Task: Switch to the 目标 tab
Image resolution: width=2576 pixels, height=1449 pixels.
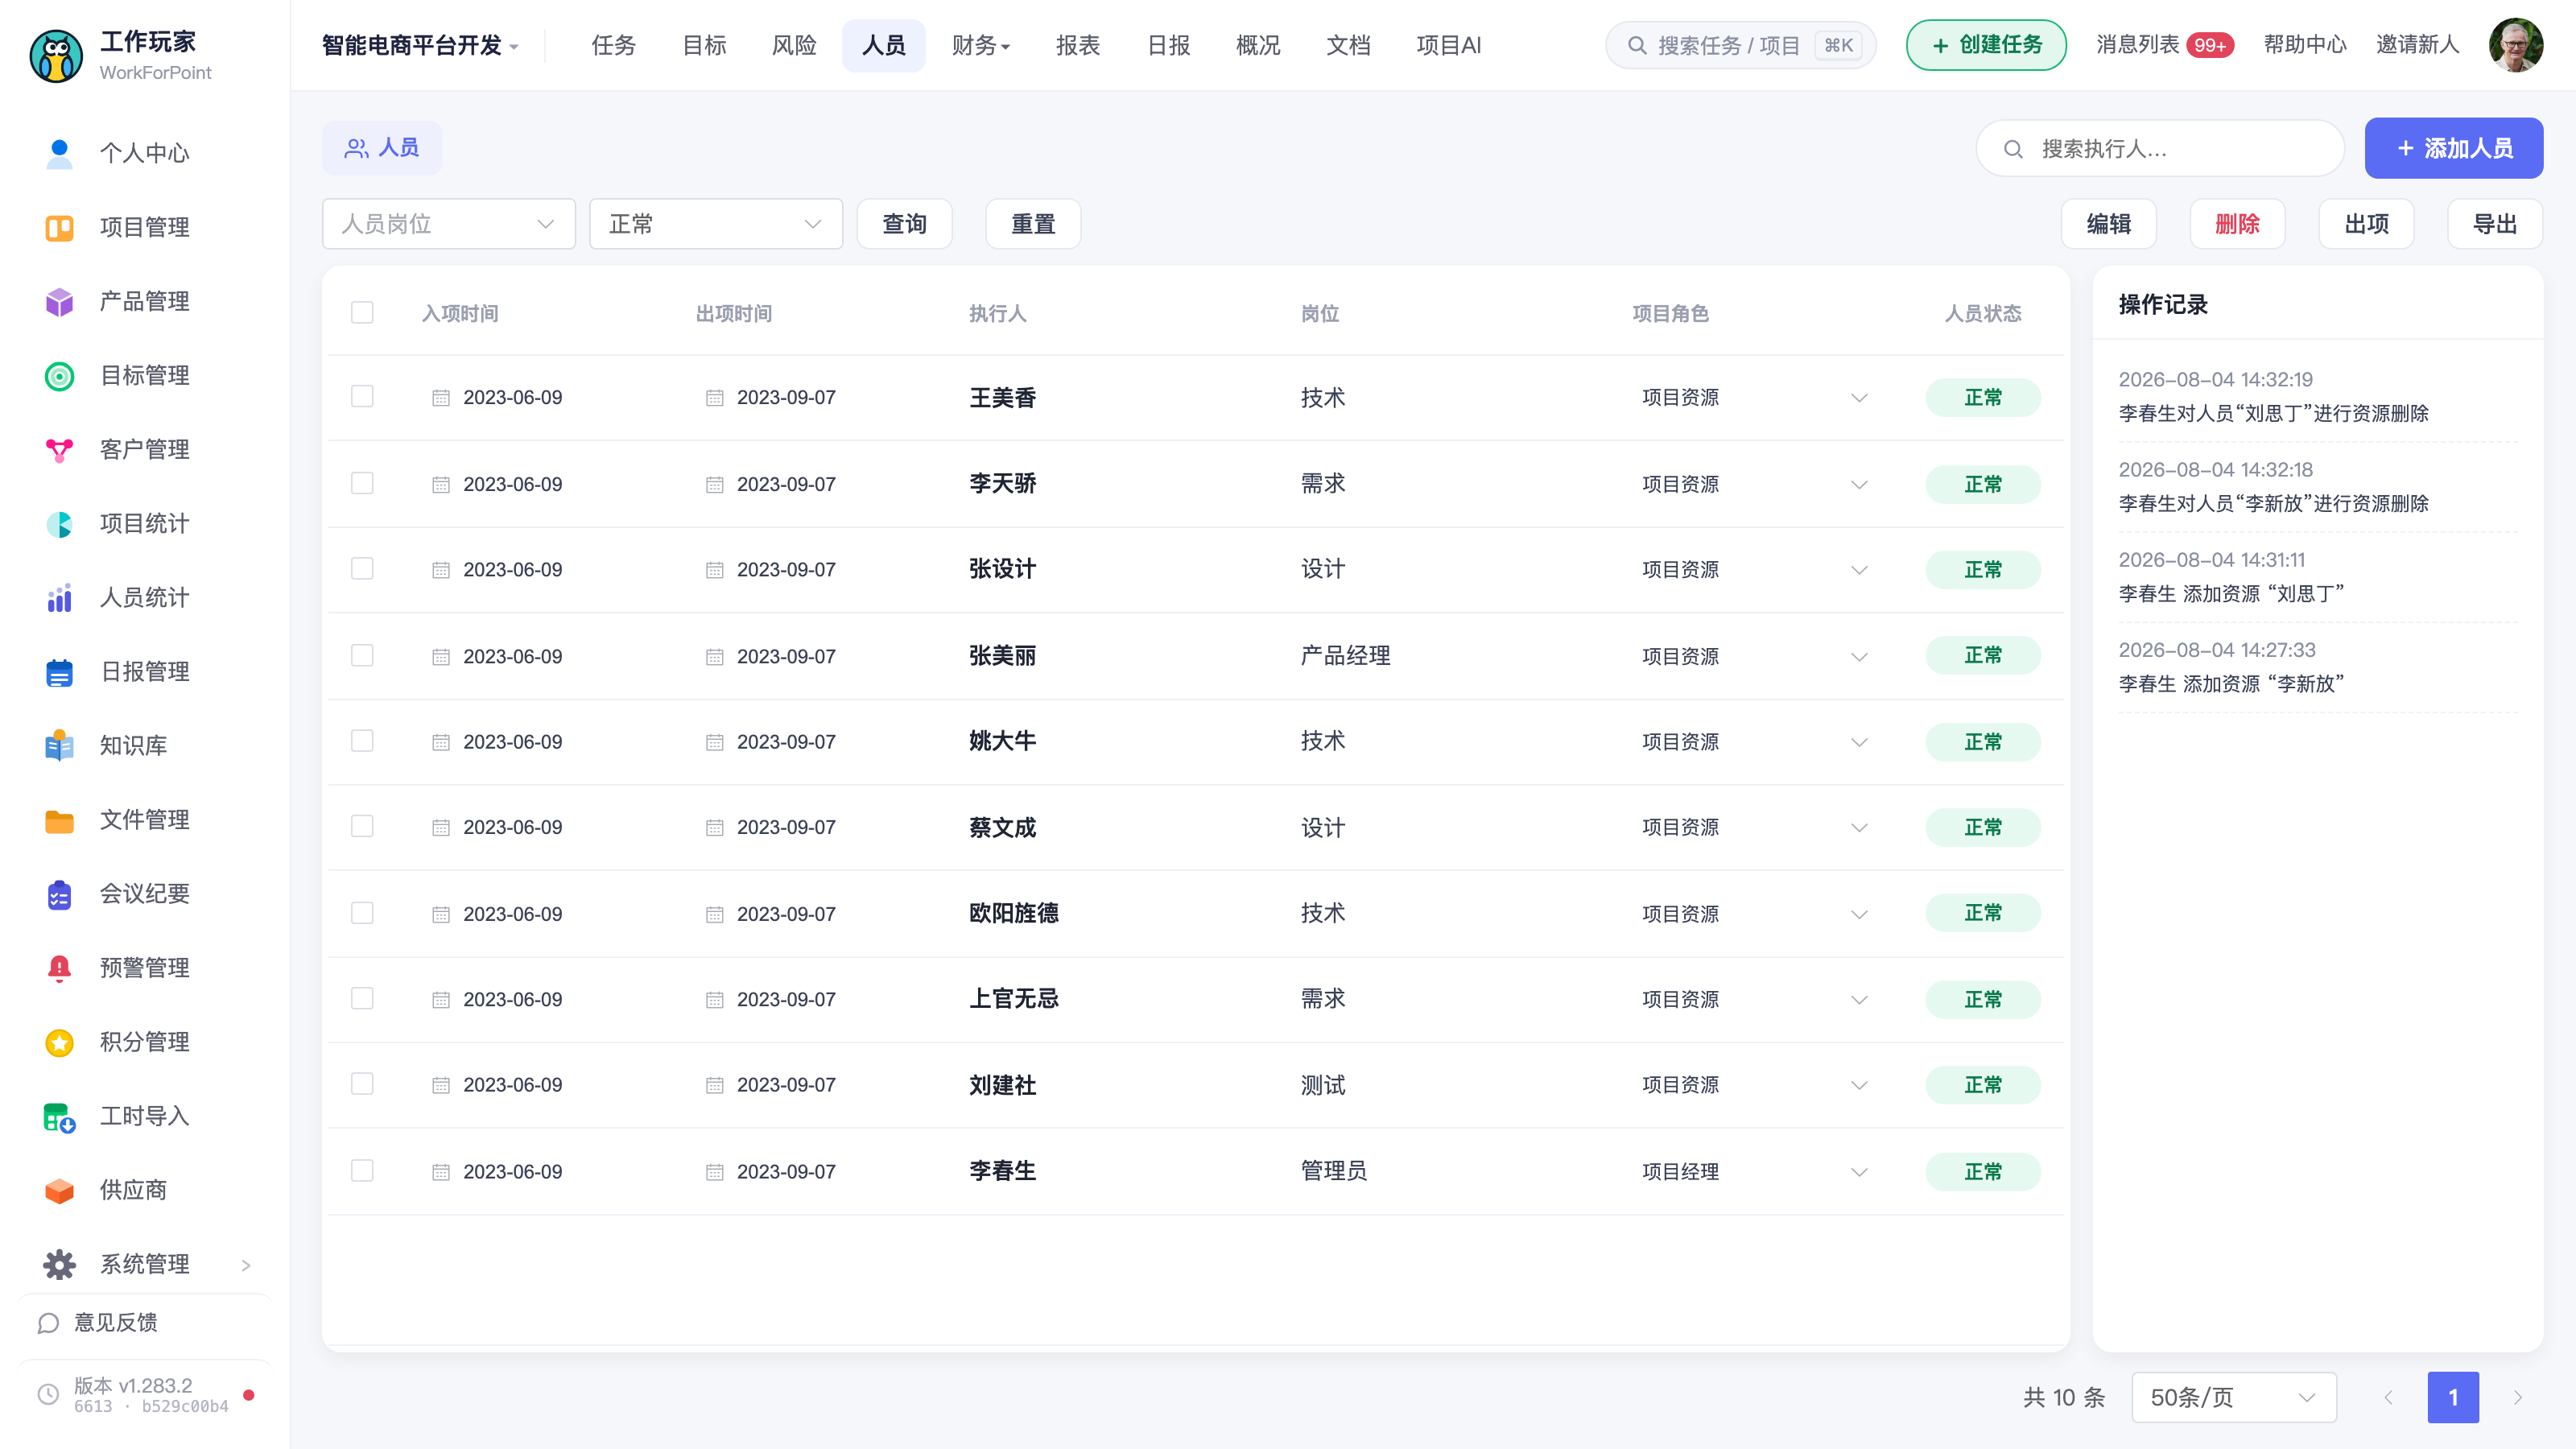Action: (x=704, y=45)
